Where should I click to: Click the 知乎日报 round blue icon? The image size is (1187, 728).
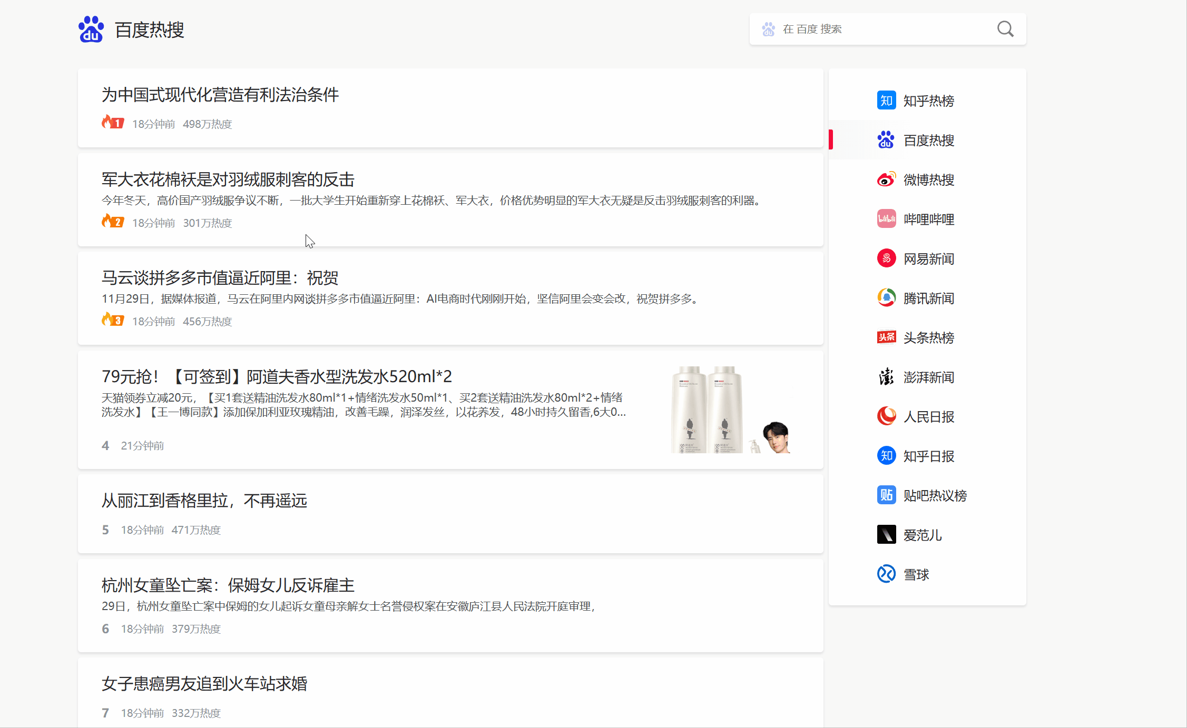[886, 455]
